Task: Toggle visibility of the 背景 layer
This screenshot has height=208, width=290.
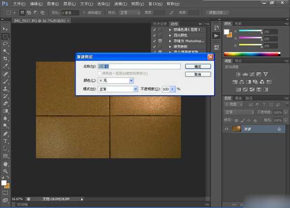Action: (x=227, y=129)
